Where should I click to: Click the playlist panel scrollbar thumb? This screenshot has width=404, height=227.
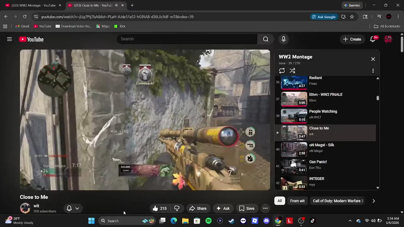377,98
